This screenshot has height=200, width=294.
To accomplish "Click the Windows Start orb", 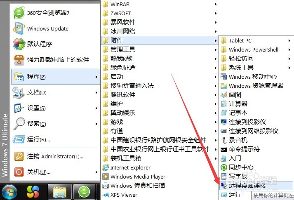I will coord(9,192).
